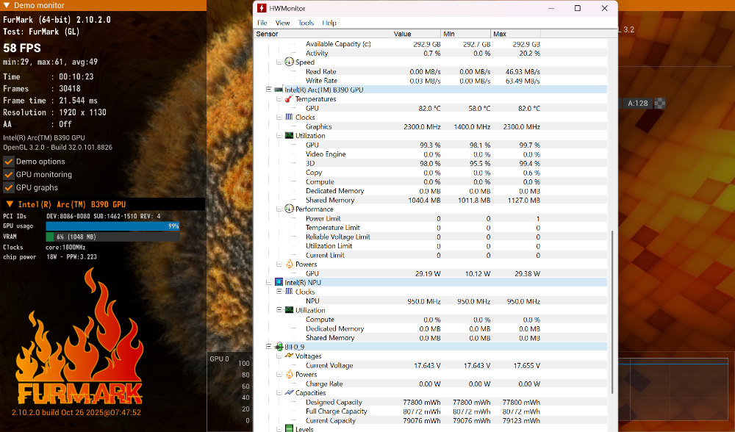Click the Min column header

tap(466, 34)
